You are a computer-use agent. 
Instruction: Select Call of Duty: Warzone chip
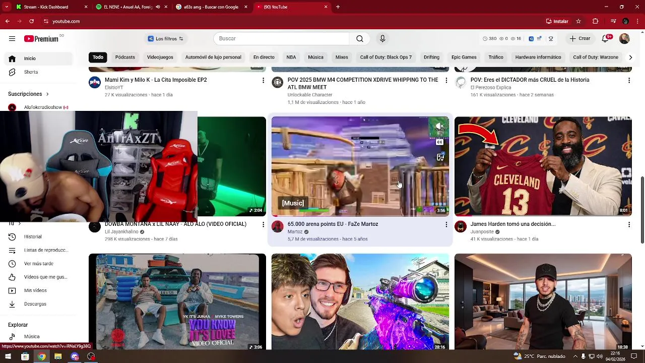click(x=596, y=57)
